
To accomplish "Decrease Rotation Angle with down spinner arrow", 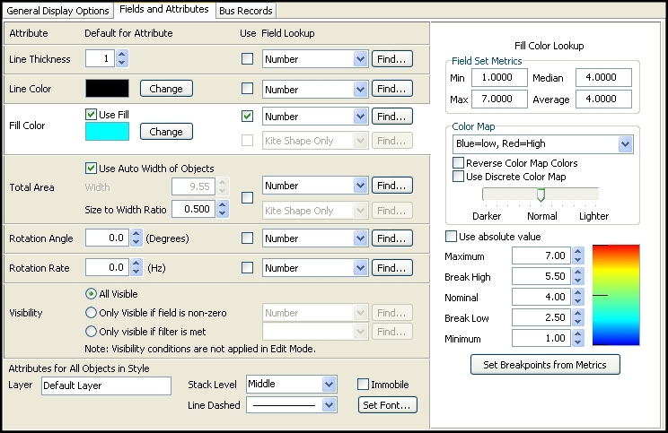I will [137, 243].
